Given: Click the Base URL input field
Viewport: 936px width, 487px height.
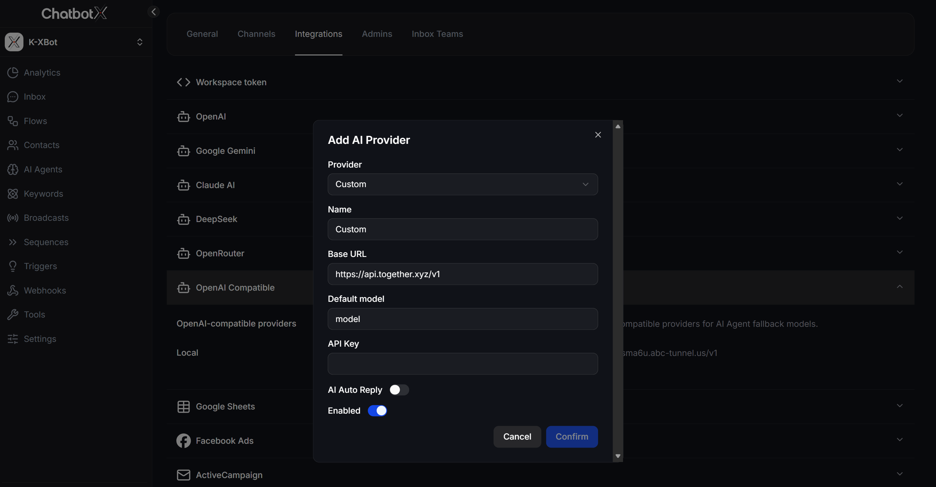Looking at the screenshot, I should [463, 274].
